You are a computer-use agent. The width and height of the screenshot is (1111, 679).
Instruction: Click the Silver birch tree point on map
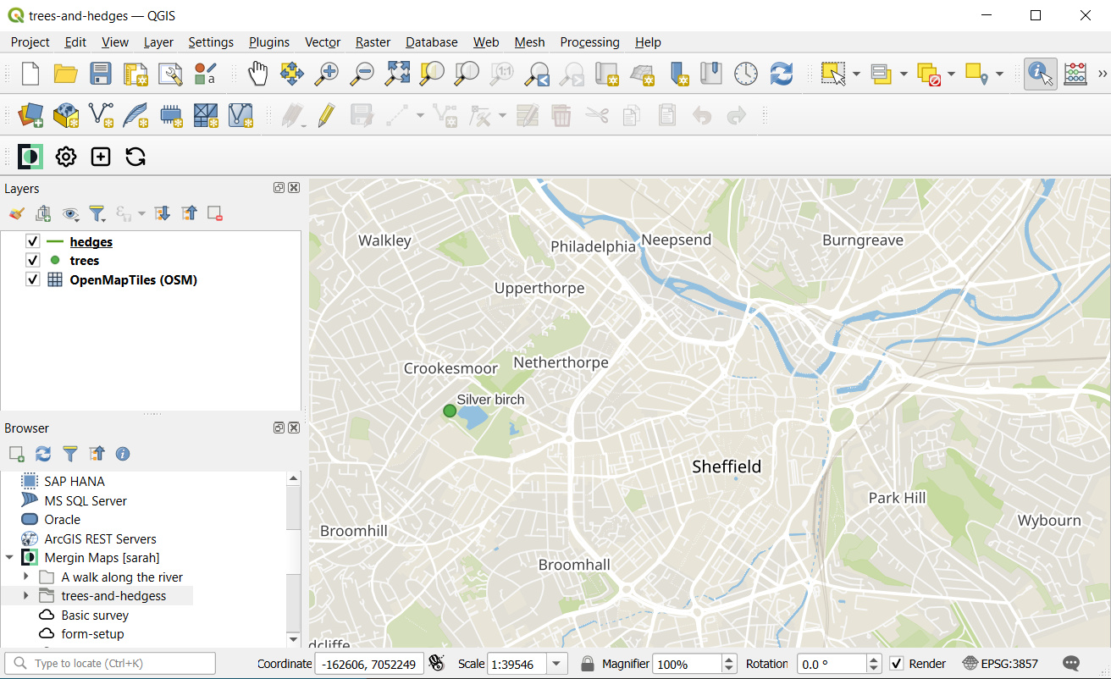point(450,411)
